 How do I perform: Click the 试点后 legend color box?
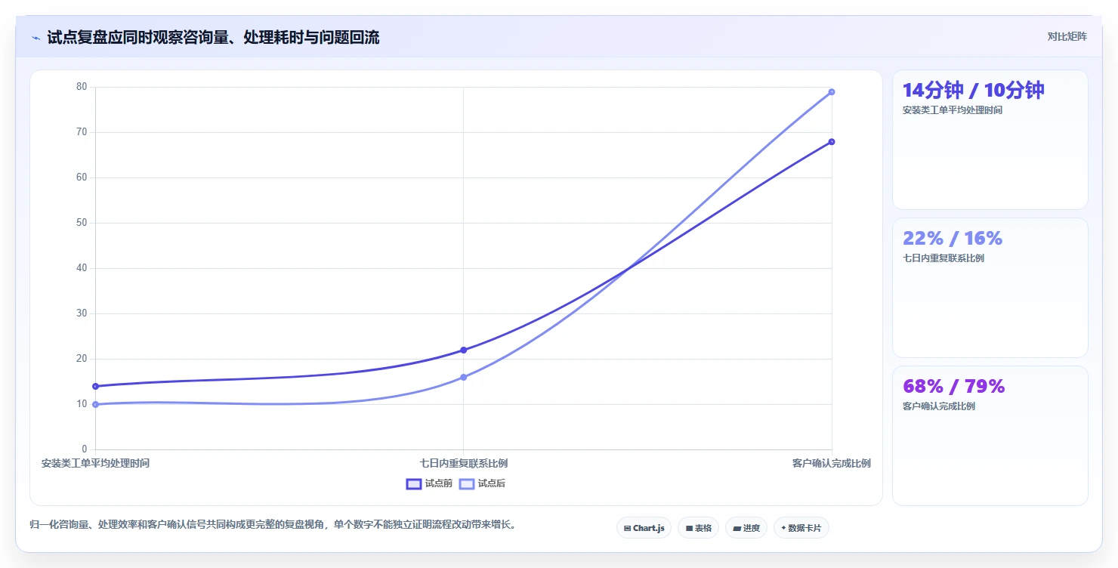(467, 484)
